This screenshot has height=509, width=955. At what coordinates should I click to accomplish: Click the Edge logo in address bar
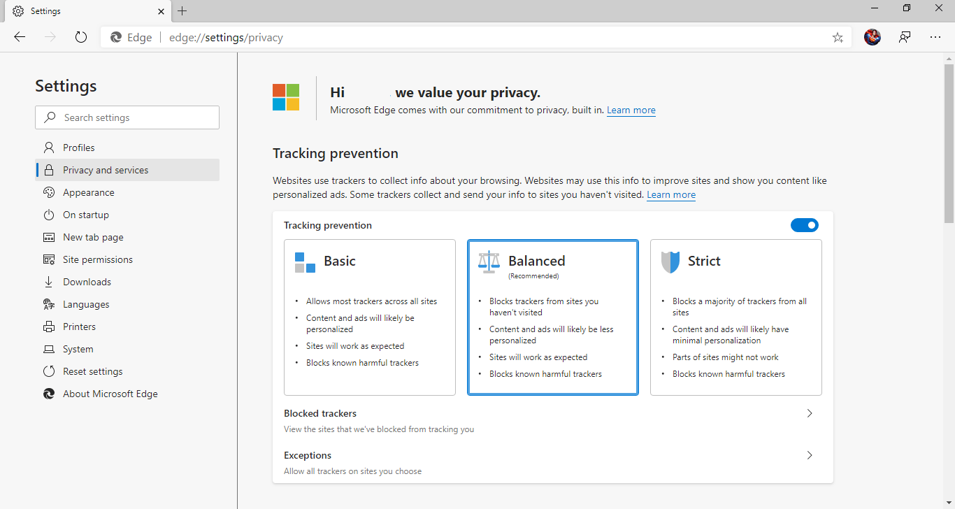click(x=116, y=37)
